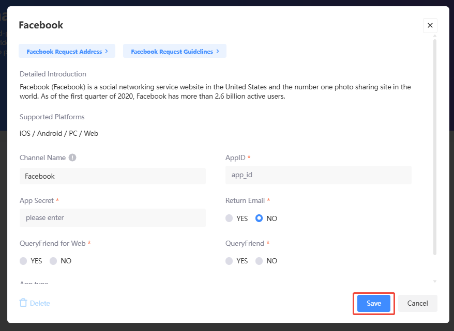Delete the Facebook channel
454x331 pixels.
coord(34,303)
